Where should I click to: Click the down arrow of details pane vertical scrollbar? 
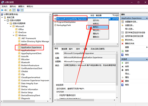(x=117, y=97)
